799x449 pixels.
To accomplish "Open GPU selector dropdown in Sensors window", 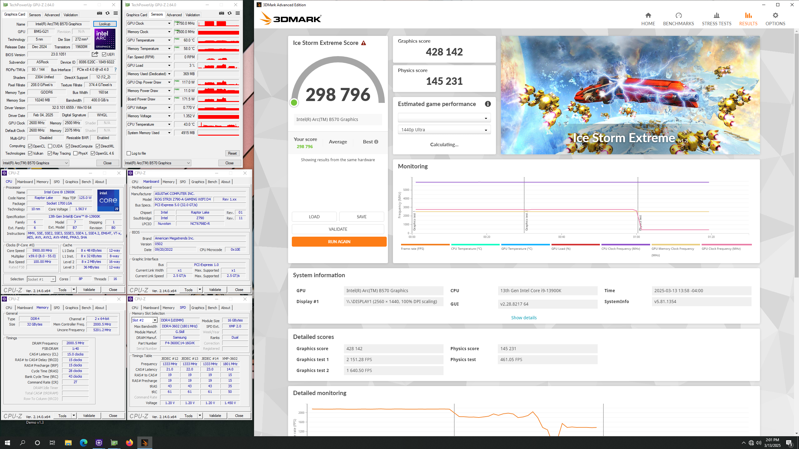I will pos(158,163).
